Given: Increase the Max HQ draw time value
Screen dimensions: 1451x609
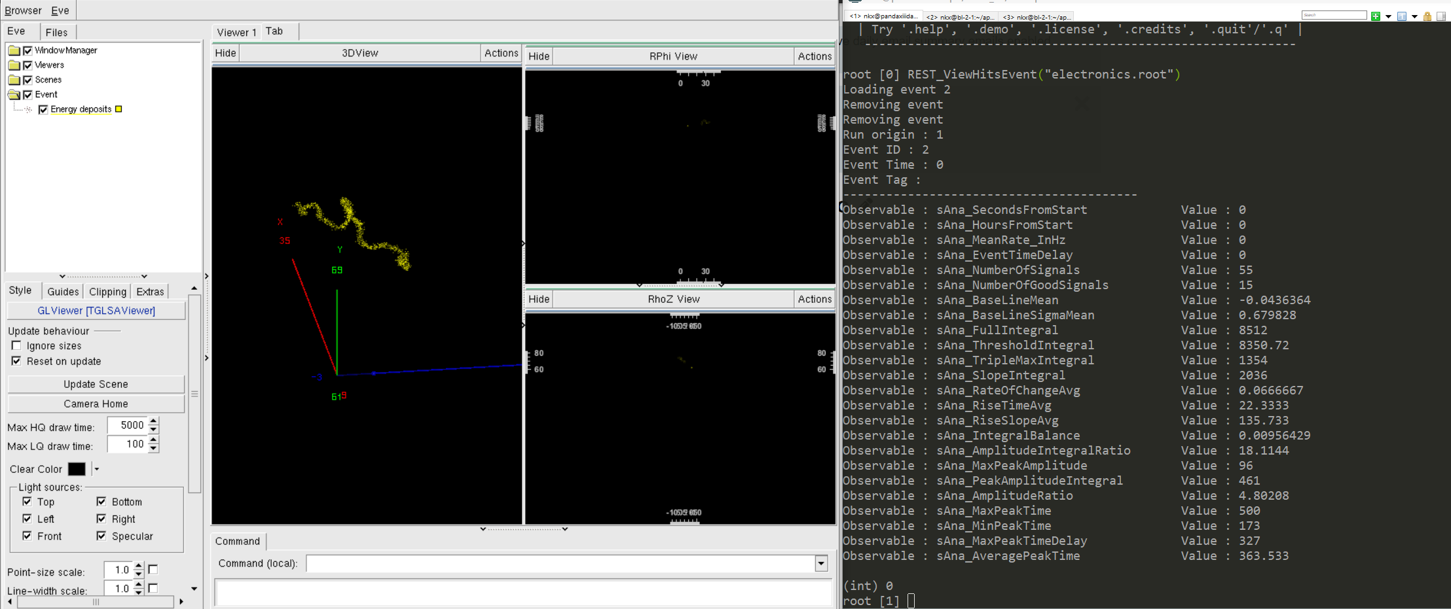Looking at the screenshot, I should (x=153, y=421).
